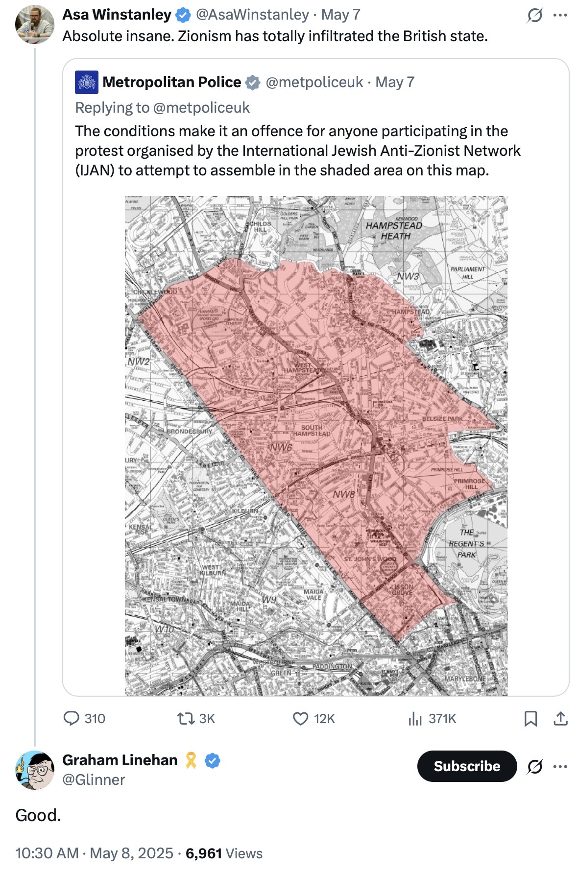The height and width of the screenshot is (874, 578).
Task: Subscribe to Graham Linehan
Action: coord(467,766)
